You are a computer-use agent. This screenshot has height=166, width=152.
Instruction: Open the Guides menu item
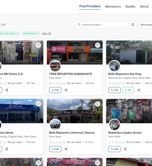(x=130, y=7)
